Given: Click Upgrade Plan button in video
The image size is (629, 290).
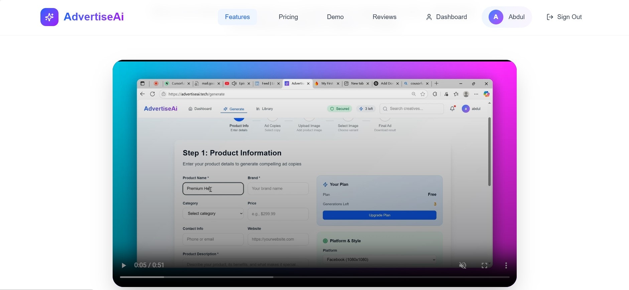Looking at the screenshot, I should (379, 215).
